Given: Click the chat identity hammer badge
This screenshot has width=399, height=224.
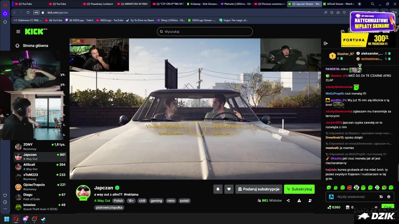Looking at the screenshot, I should click(x=331, y=197).
